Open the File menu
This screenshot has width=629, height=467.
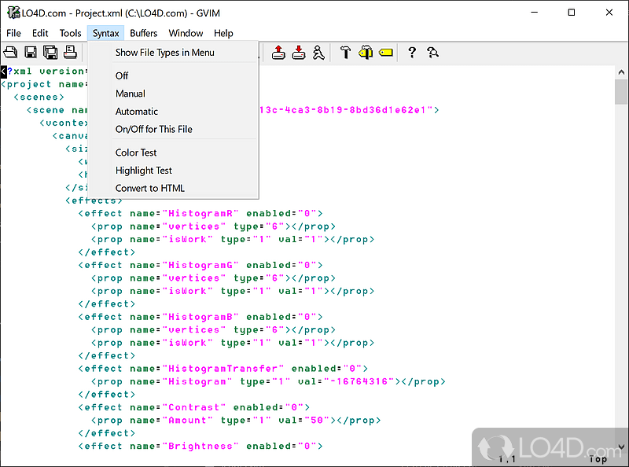[x=13, y=33]
